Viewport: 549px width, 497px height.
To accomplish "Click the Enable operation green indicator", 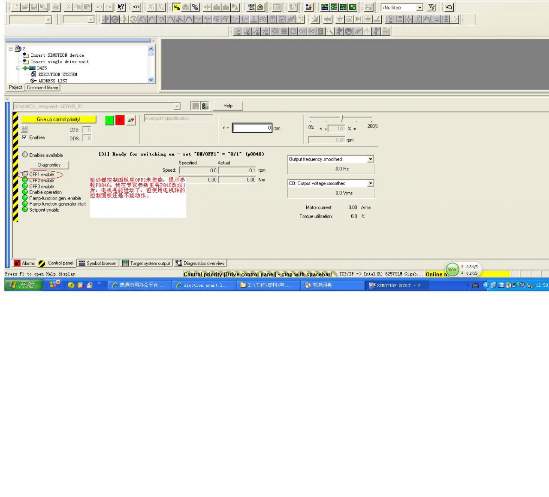I will tap(25, 192).
